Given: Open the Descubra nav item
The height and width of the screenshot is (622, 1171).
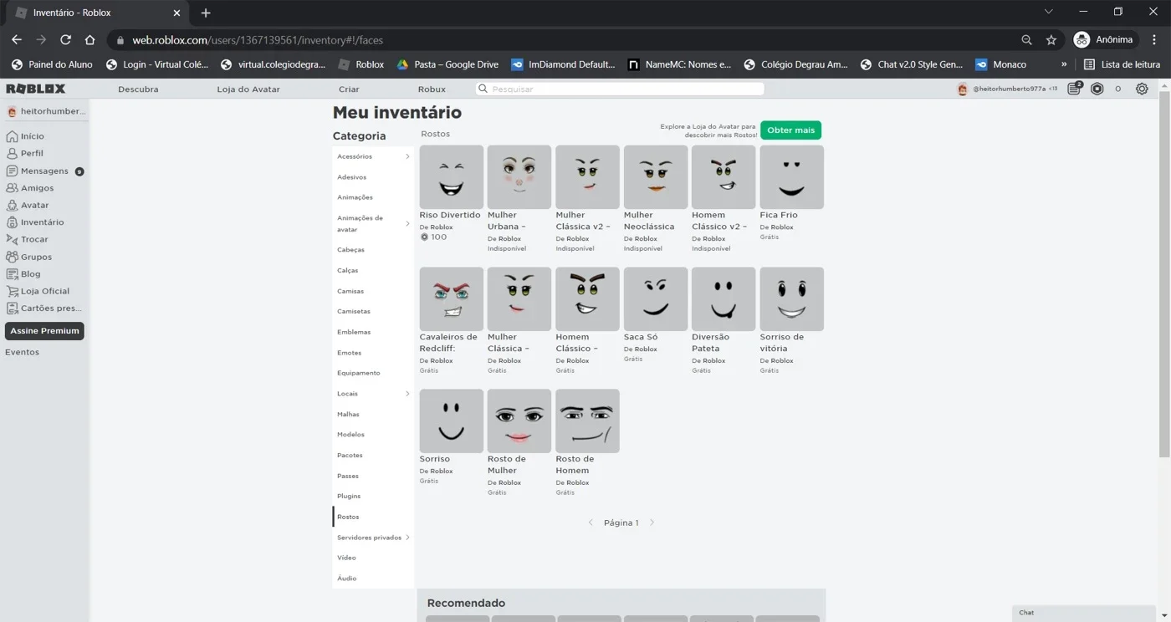Looking at the screenshot, I should tap(138, 89).
